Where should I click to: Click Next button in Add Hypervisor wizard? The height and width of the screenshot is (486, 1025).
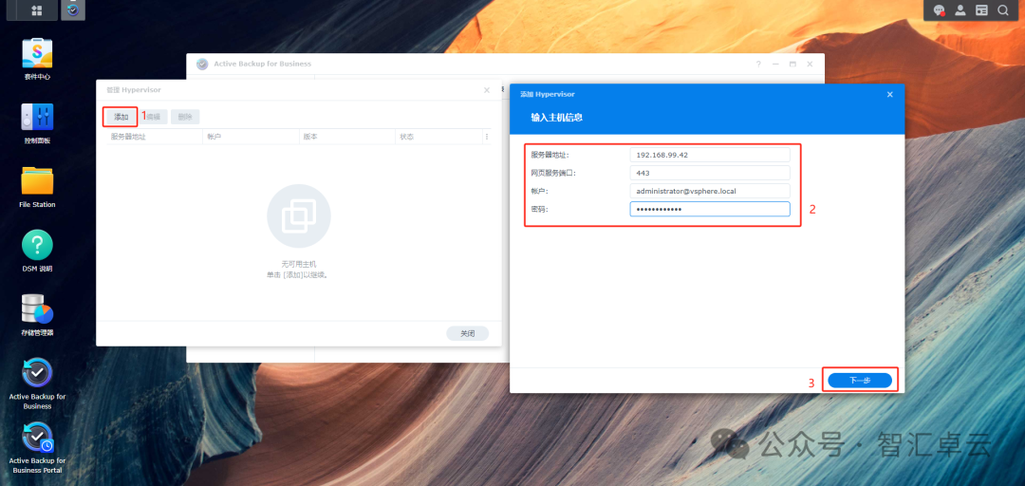tap(860, 381)
